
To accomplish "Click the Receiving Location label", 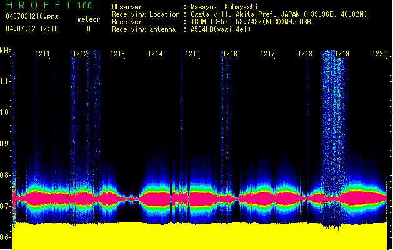I will (146, 14).
